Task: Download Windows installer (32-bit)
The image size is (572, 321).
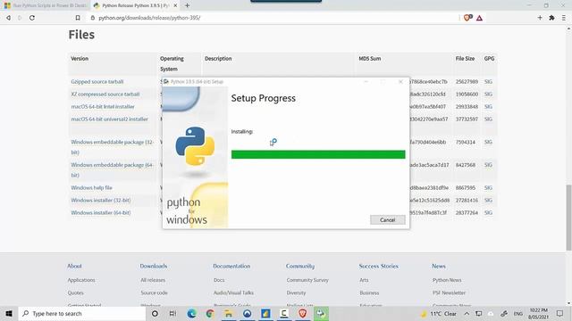Action: 101,200
